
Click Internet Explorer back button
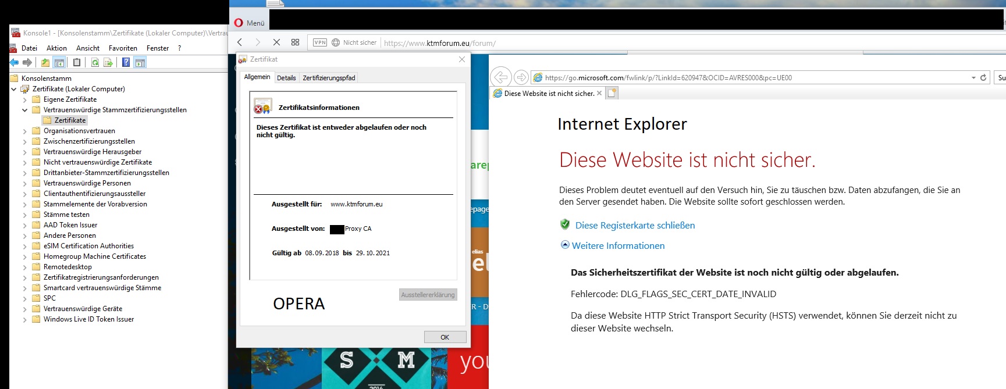click(500, 77)
